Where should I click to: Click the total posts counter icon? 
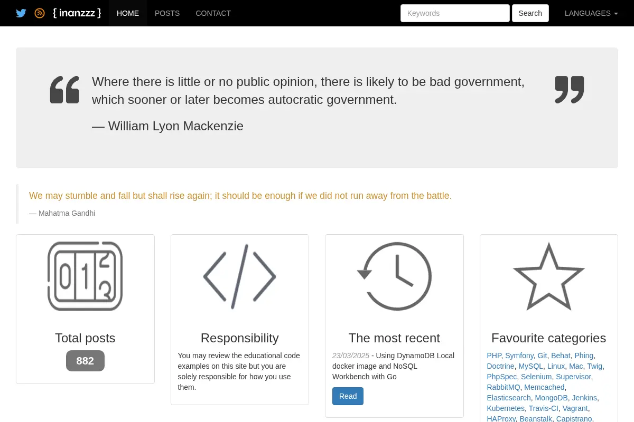(x=85, y=276)
